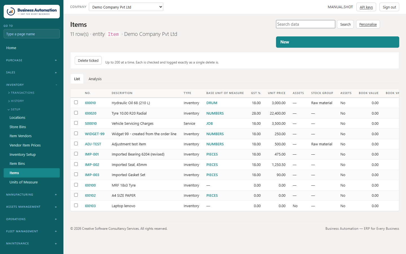406x254 pixels.
Task: Switch to the Analysis tab
Action: point(95,79)
